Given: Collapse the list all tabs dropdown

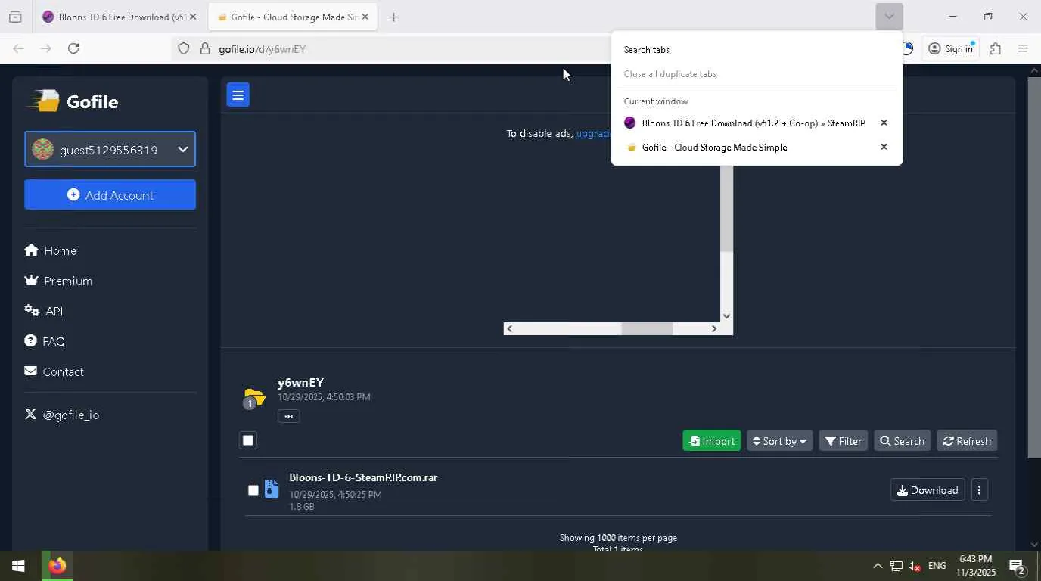Looking at the screenshot, I should pyautogui.click(x=889, y=16).
